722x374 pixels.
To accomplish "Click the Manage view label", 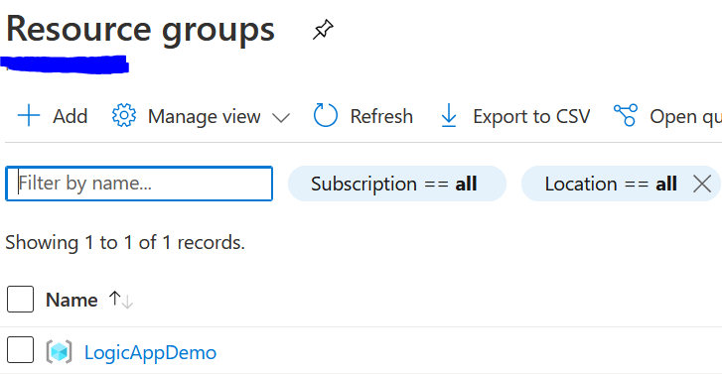I will [x=204, y=116].
